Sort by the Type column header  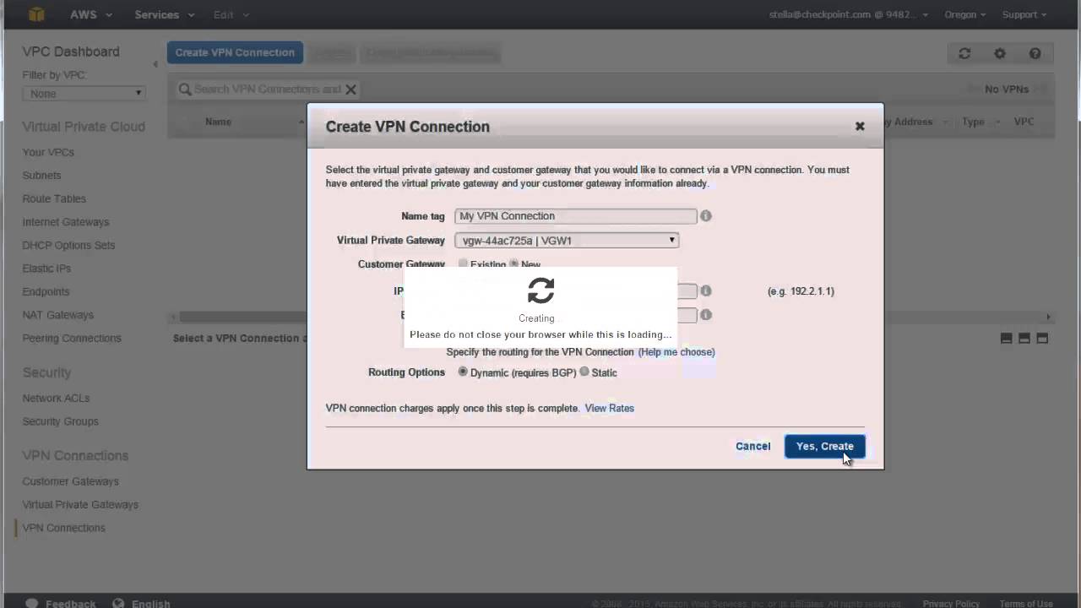[973, 122]
